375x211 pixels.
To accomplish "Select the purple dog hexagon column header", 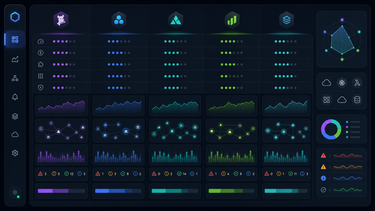I will 61,20.
